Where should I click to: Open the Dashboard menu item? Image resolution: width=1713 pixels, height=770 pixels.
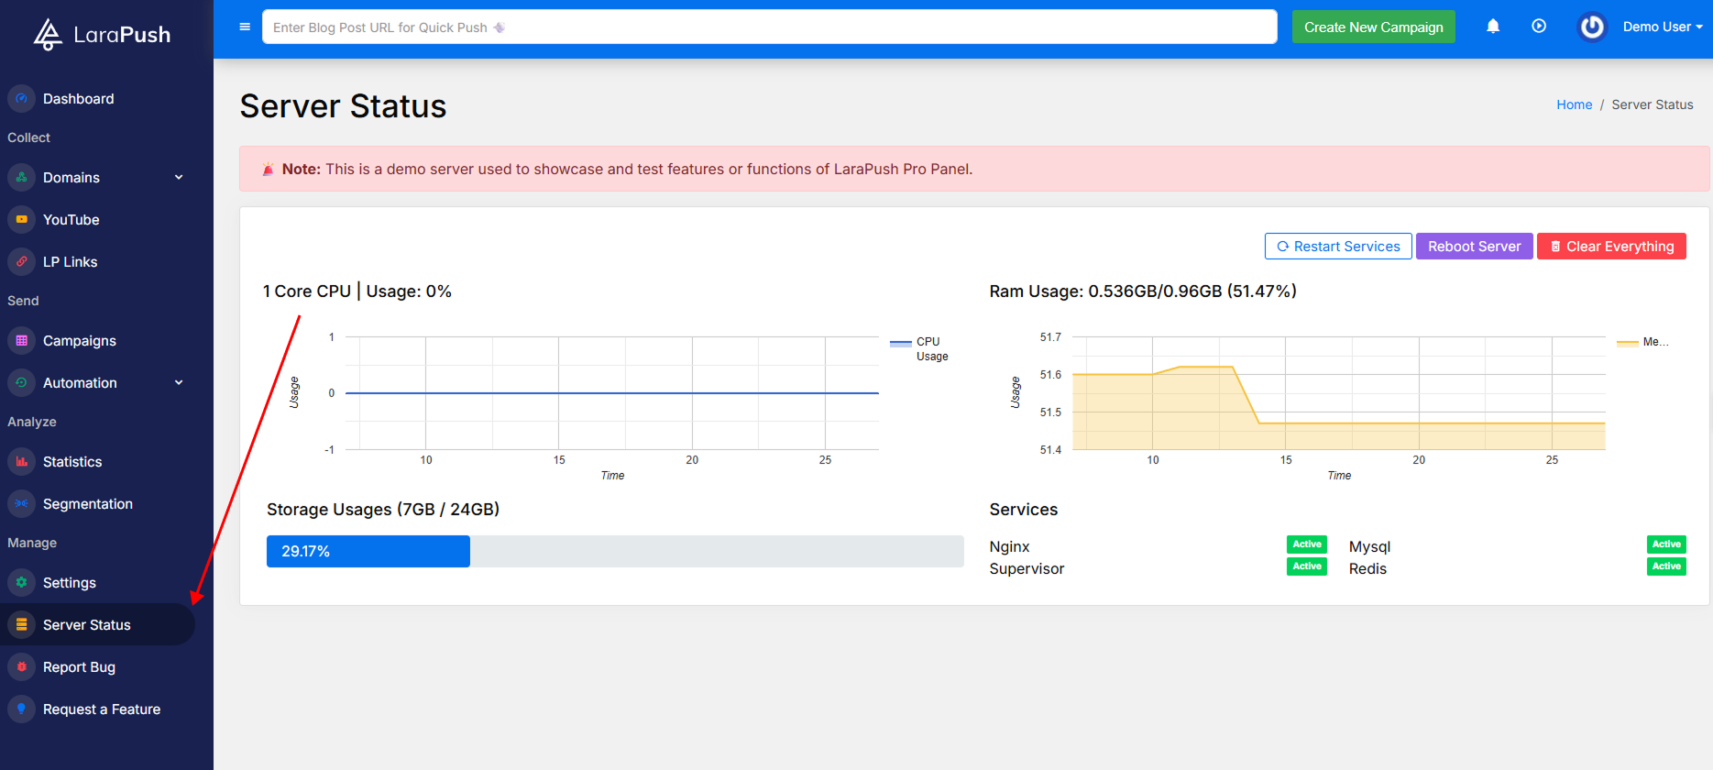coord(97,98)
